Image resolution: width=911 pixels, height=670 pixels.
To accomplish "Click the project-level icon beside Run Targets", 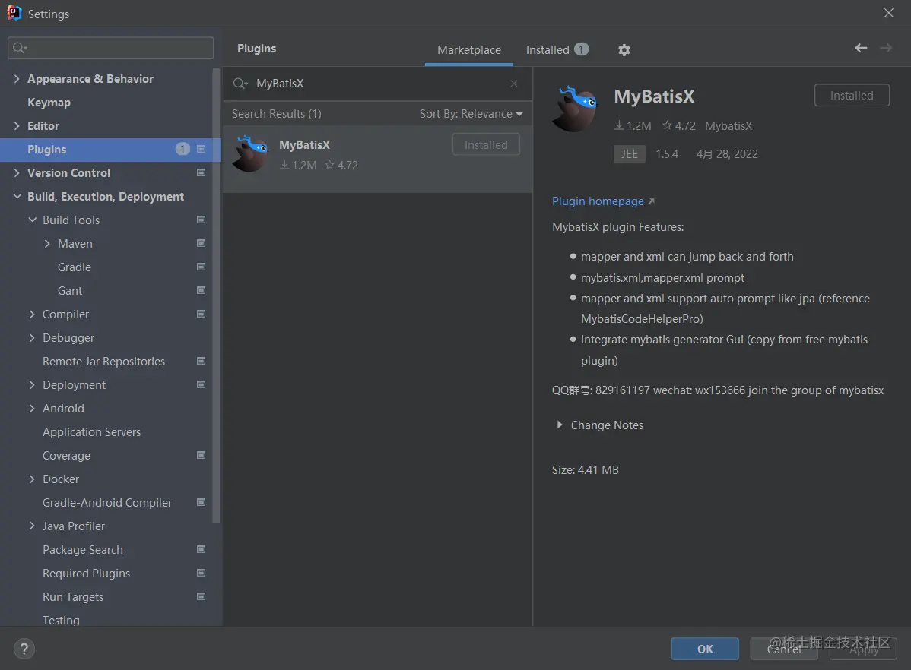I will [201, 596].
